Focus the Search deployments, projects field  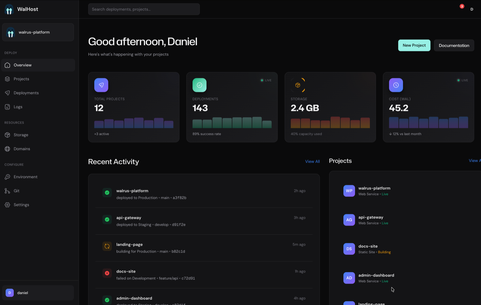click(144, 9)
